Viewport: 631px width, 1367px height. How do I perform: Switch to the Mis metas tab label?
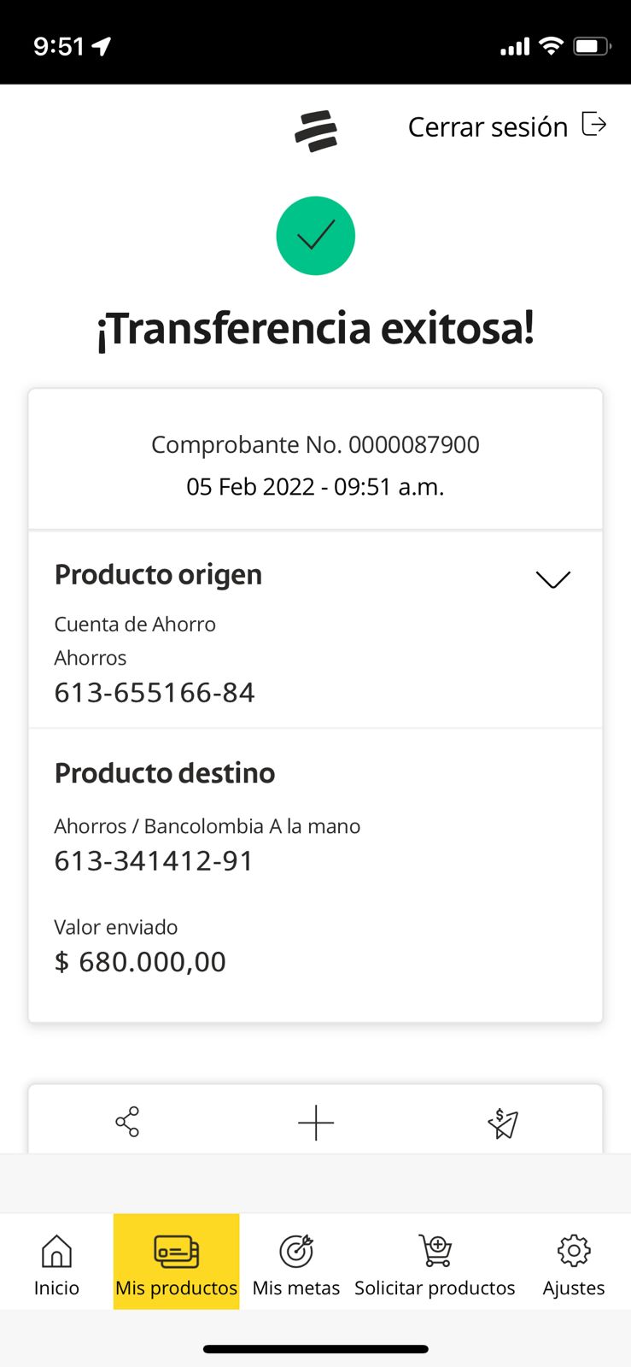tap(296, 1288)
